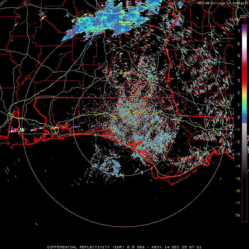Click the [dB] unit label
This screenshot has width=249, height=249.
[x=236, y=19]
